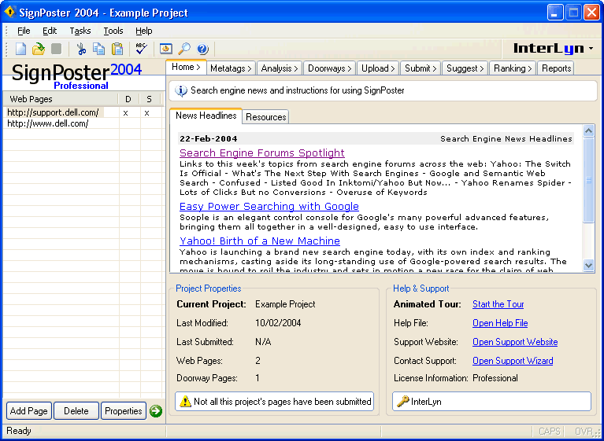Open Easy Power Searching with Google link

pos(269,207)
